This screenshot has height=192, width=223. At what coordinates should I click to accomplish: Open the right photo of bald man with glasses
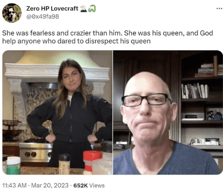click(168, 112)
